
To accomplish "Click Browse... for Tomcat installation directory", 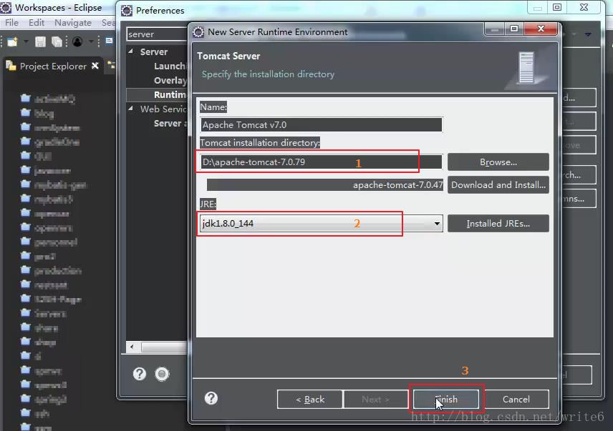I will click(x=498, y=162).
